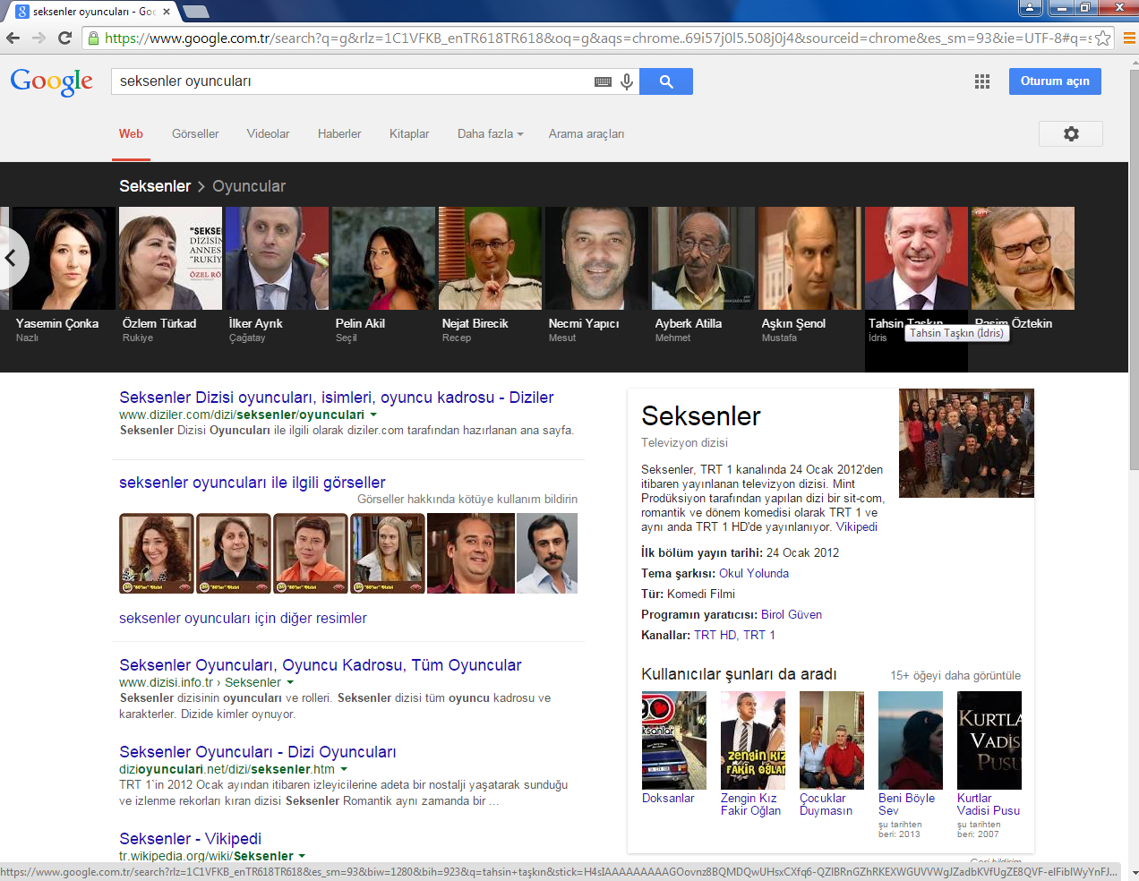
Task: Click the Oturum açın sign-in button
Action: (1055, 81)
